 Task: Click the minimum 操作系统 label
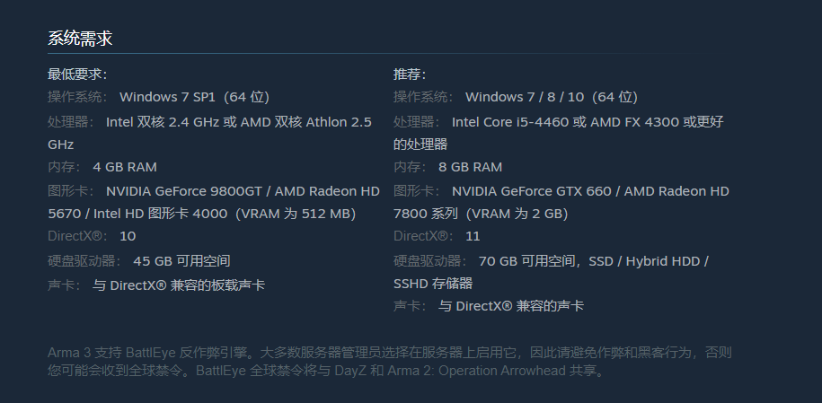coord(77,97)
